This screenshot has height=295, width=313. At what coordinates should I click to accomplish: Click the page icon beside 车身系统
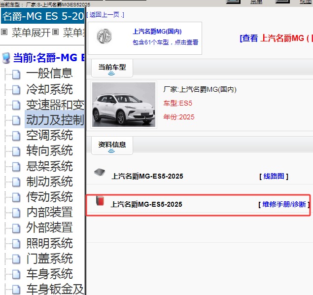pos(16,275)
